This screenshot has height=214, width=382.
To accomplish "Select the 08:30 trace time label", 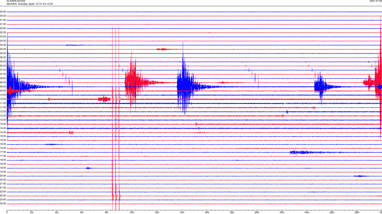I will point(3,82).
